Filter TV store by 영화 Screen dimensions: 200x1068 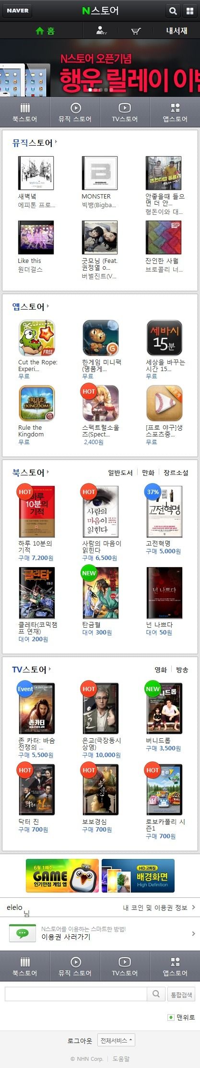161,670
